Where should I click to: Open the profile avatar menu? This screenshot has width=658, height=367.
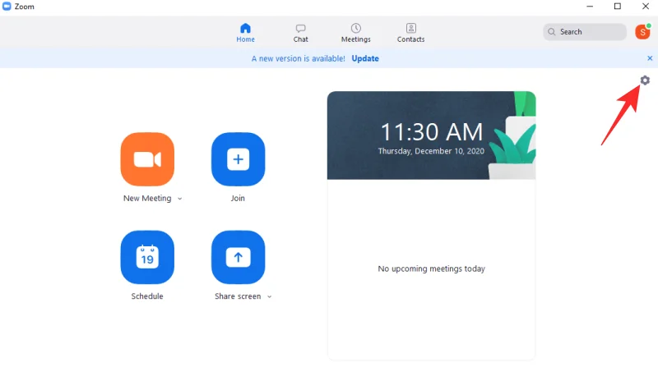click(642, 32)
